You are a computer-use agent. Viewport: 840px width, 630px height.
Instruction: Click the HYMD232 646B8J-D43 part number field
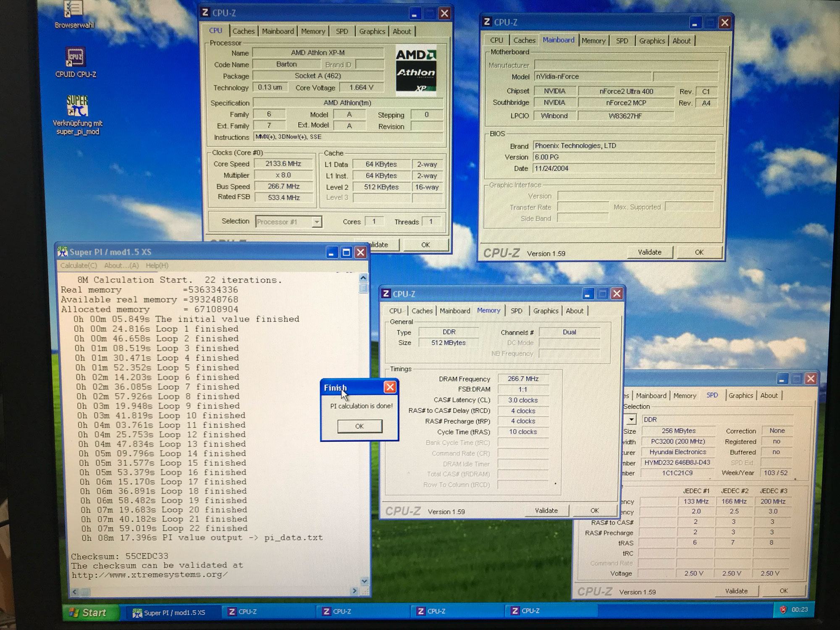(x=677, y=462)
